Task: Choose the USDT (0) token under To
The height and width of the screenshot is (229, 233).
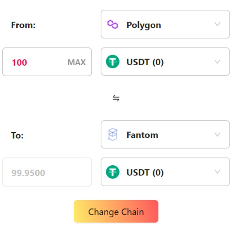Action: [x=145, y=172]
